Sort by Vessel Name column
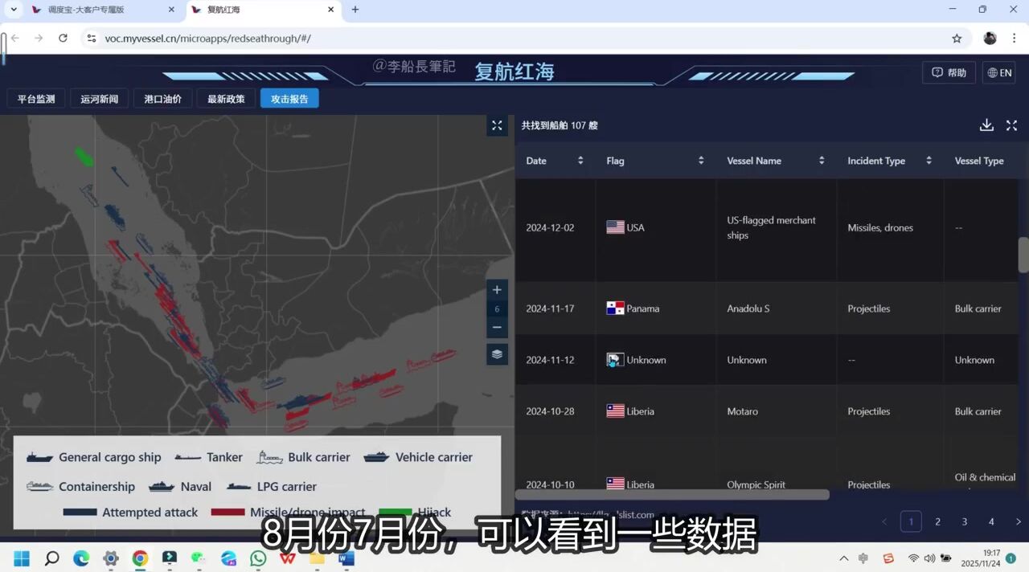The height and width of the screenshot is (572, 1029). [822, 161]
